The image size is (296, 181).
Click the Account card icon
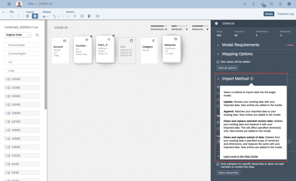(x=64, y=41)
